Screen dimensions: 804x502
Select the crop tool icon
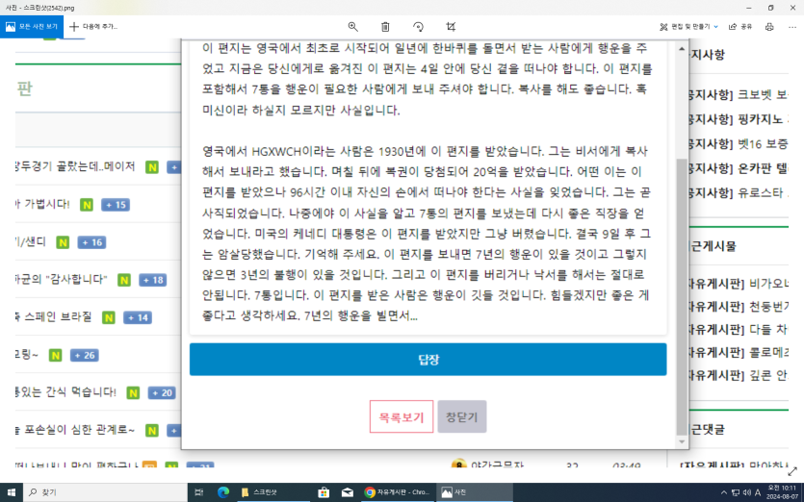click(451, 27)
